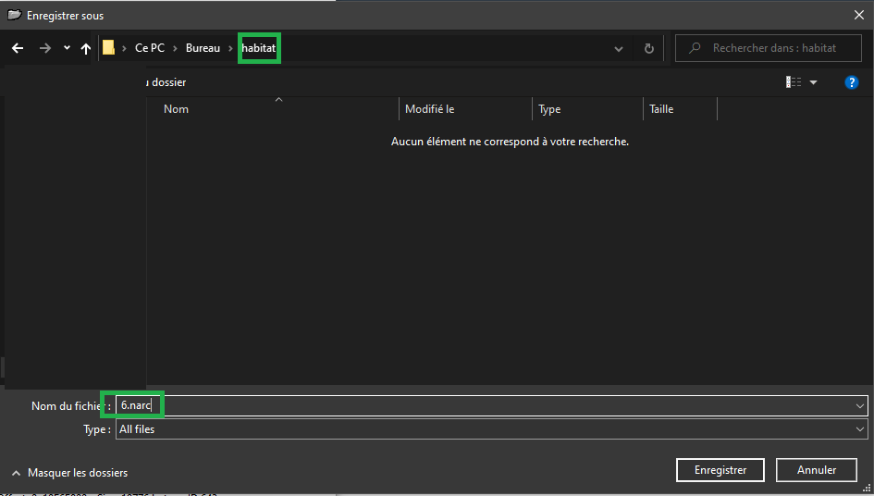874x496 pixels.
Task: Cancel the dialog with Annuler
Action: tap(816, 470)
